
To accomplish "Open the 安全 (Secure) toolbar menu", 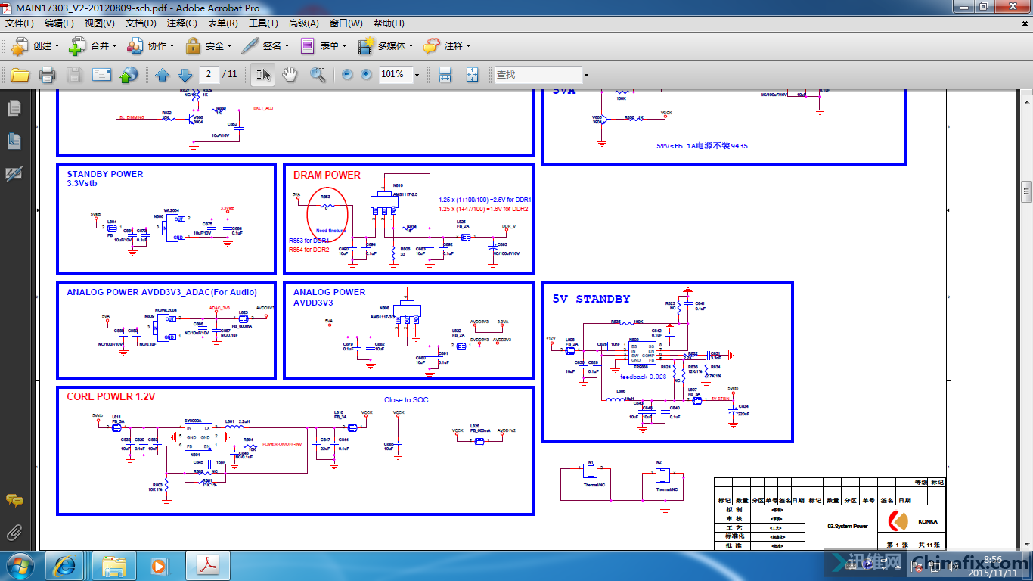I will 208,46.
